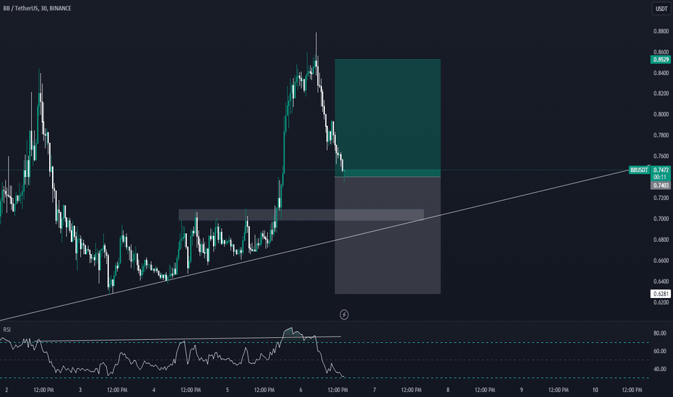Click the 00:11 candle countdown timer
The image size is (673, 397).
(660, 177)
